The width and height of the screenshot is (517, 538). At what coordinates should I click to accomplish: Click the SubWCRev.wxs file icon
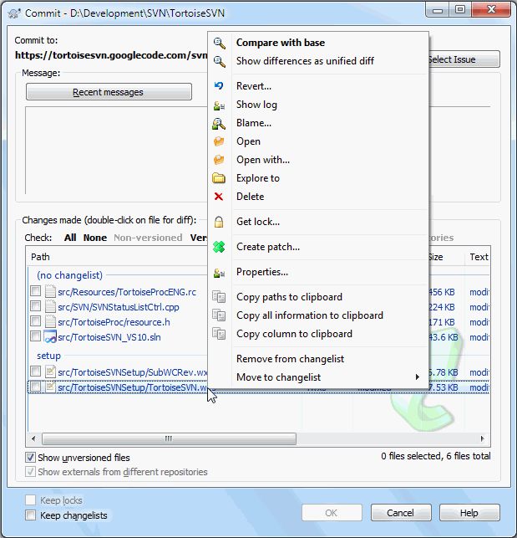(x=50, y=371)
